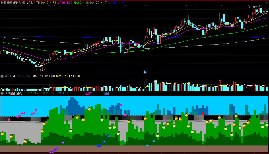Select the MA20: 4.62 label

65,3
